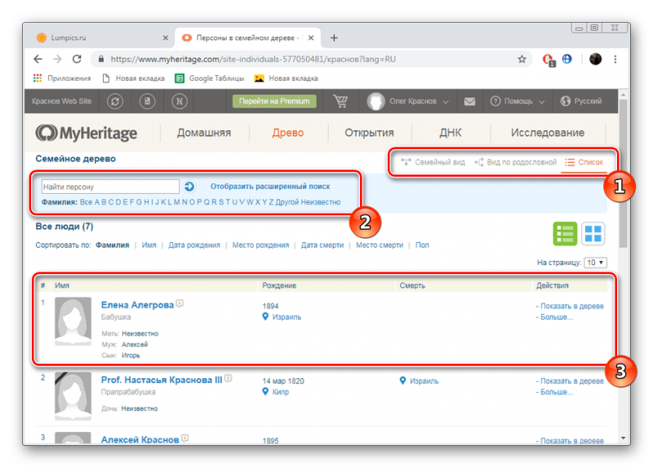Open the Chrome profile avatar
The width and height of the screenshot is (653, 468).
tap(596, 59)
